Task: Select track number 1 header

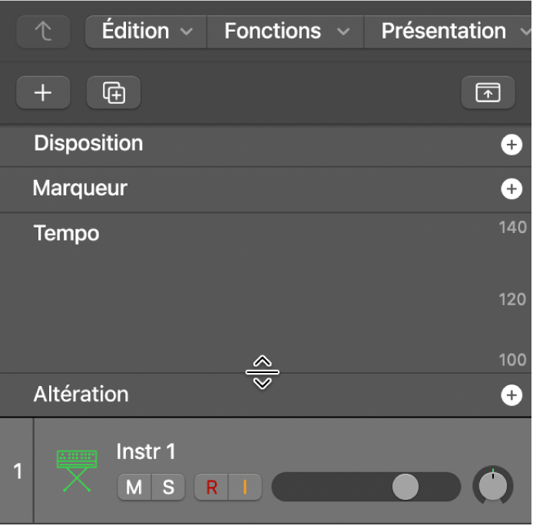Action: [17, 471]
